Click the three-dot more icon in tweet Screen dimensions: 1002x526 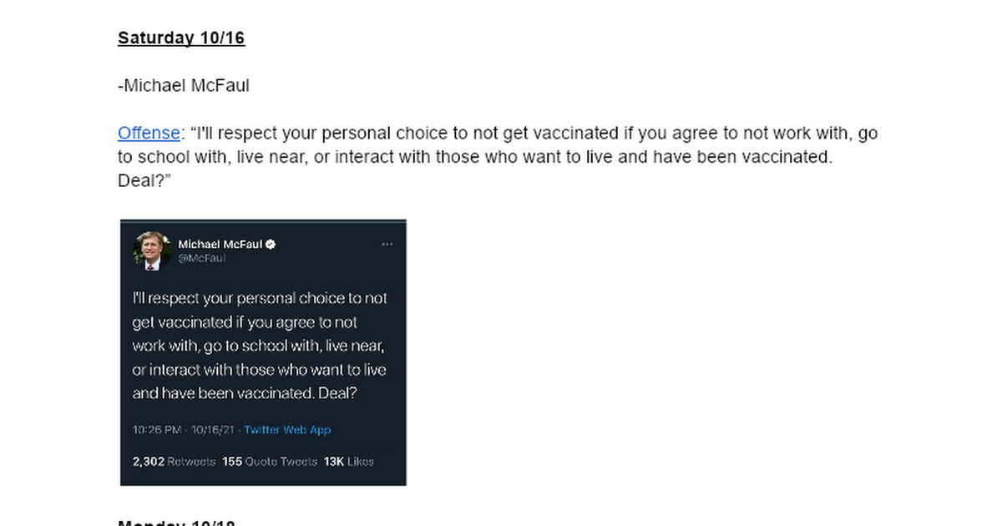(387, 244)
